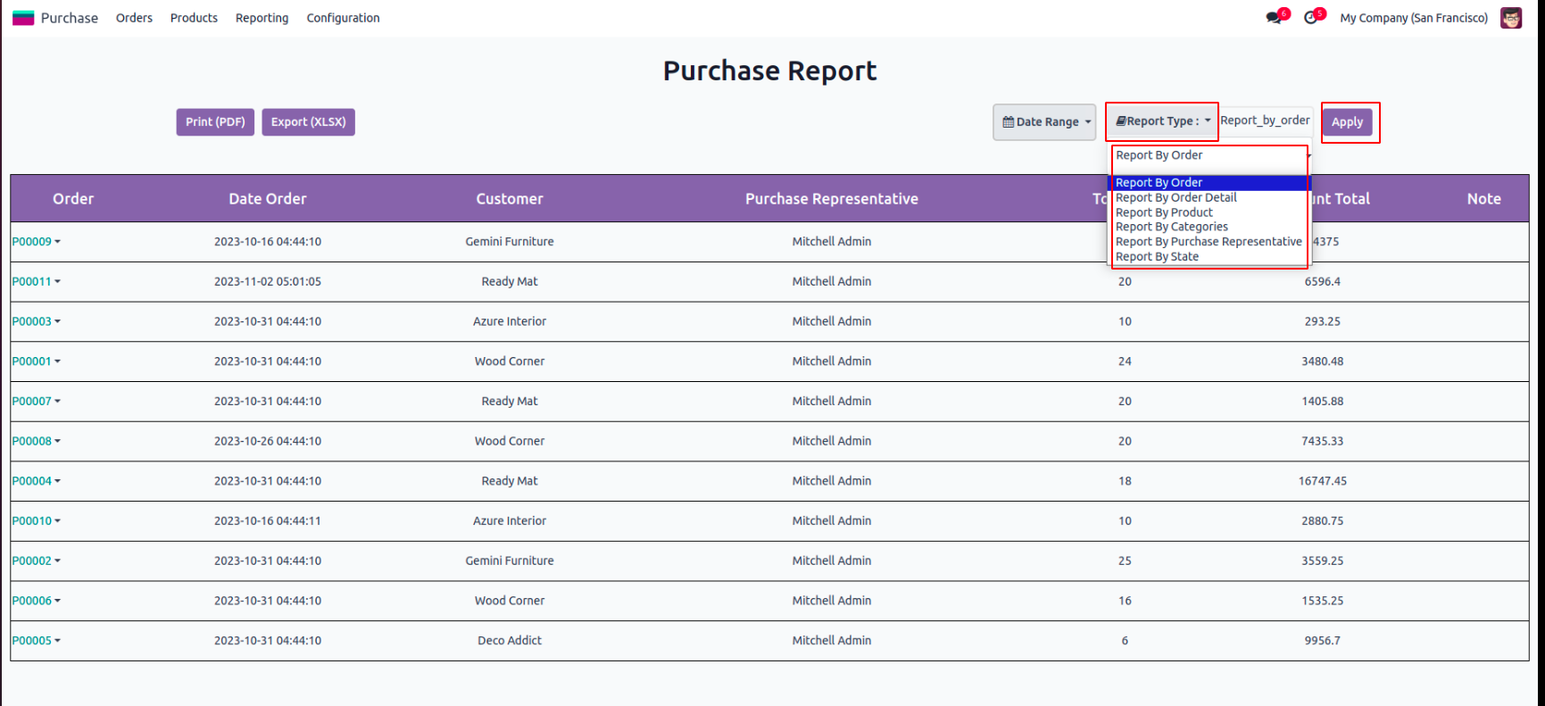Expand the P00009 order caret
The width and height of the screenshot is (1545, 706).
pyautogui.click(x=58, y=242)
